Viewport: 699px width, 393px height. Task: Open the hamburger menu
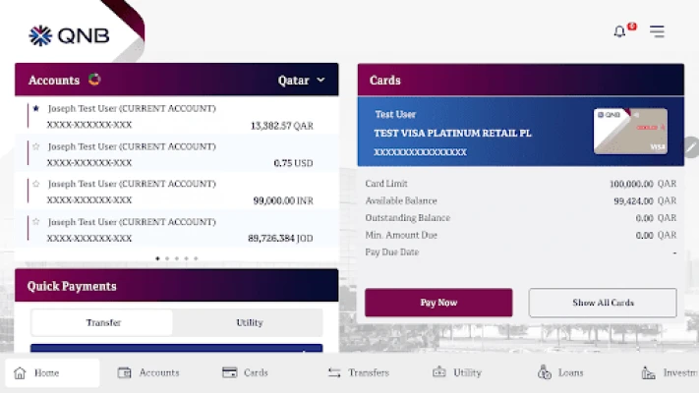tap(657, 31)
